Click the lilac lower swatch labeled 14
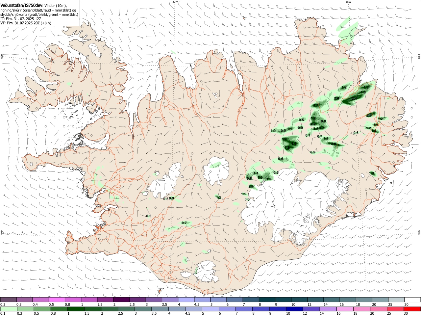The width and height of the screenshot is (421, 316). coord(328,309)
